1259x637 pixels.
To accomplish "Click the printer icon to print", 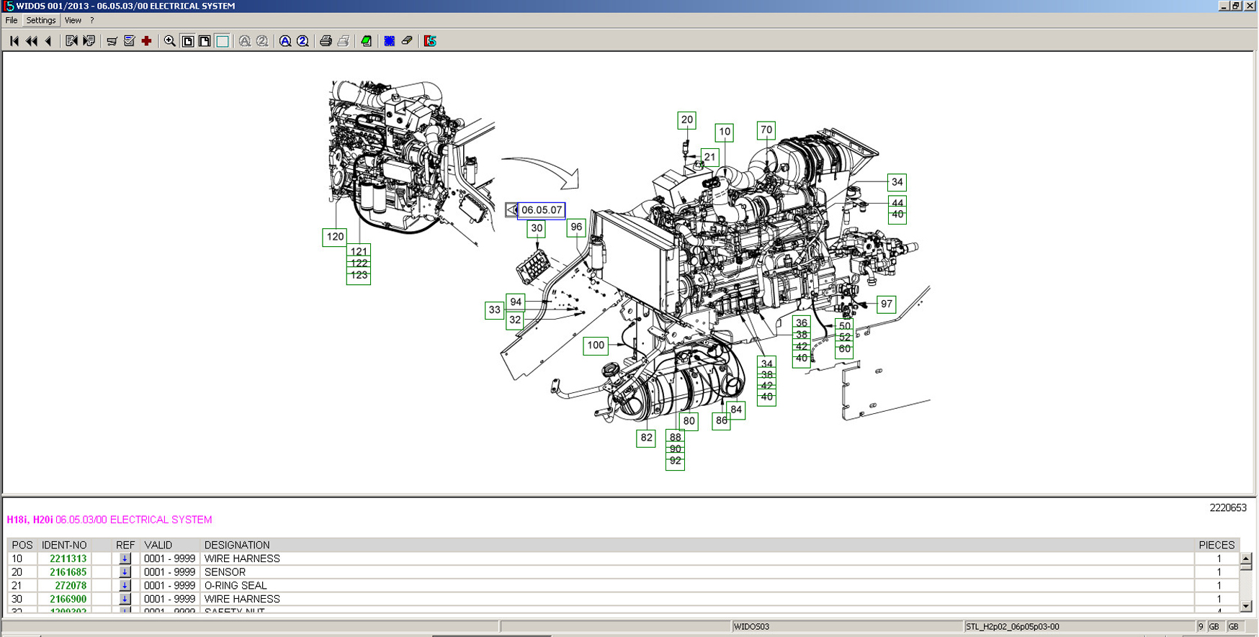I will (x=326, y=41).
